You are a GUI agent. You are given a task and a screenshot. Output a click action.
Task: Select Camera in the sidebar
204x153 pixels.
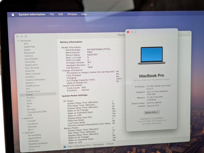point(29,56)
